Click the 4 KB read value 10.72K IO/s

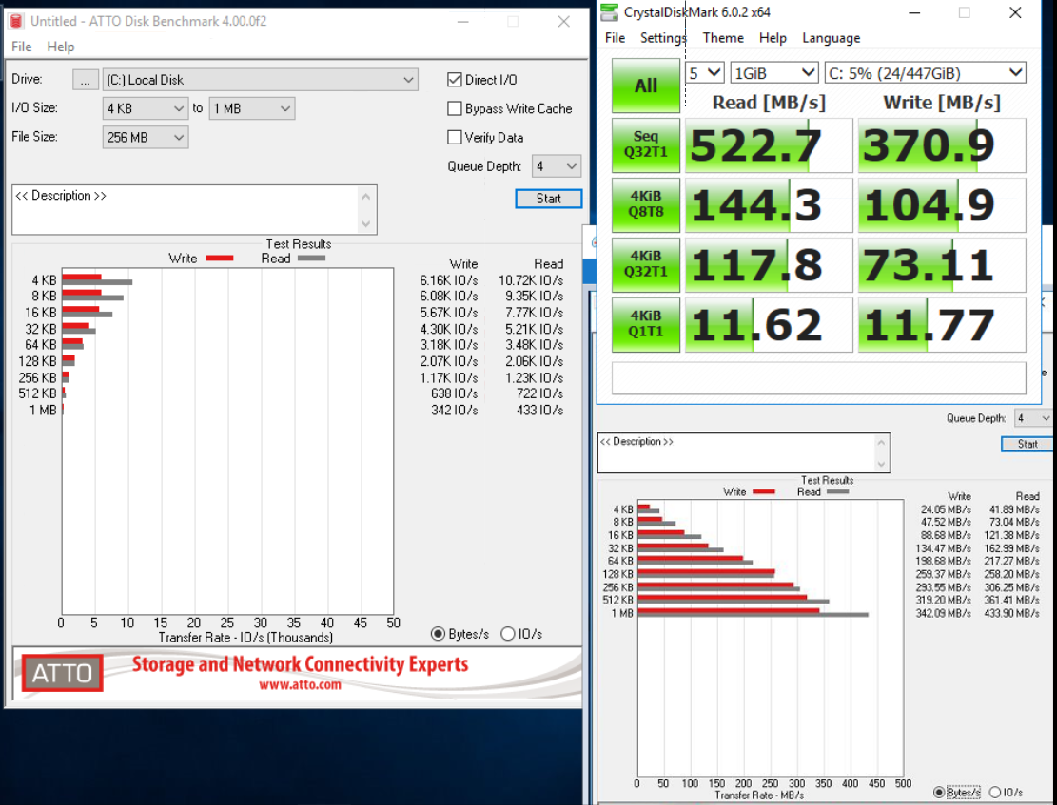click(x=531, y=280)
